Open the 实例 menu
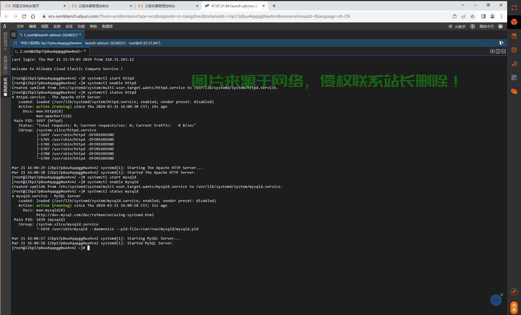 click(57, 26)
